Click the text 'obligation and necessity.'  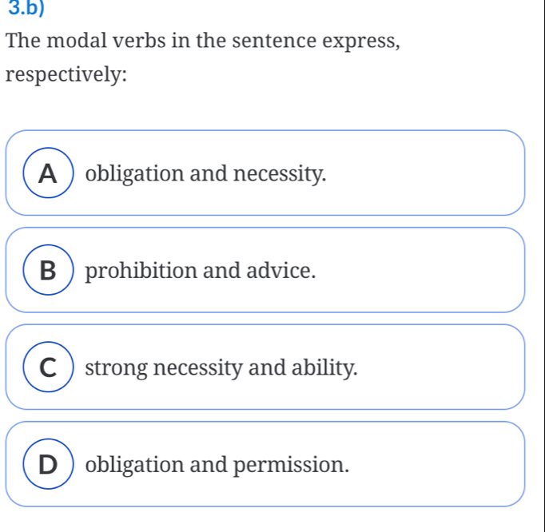206,173
